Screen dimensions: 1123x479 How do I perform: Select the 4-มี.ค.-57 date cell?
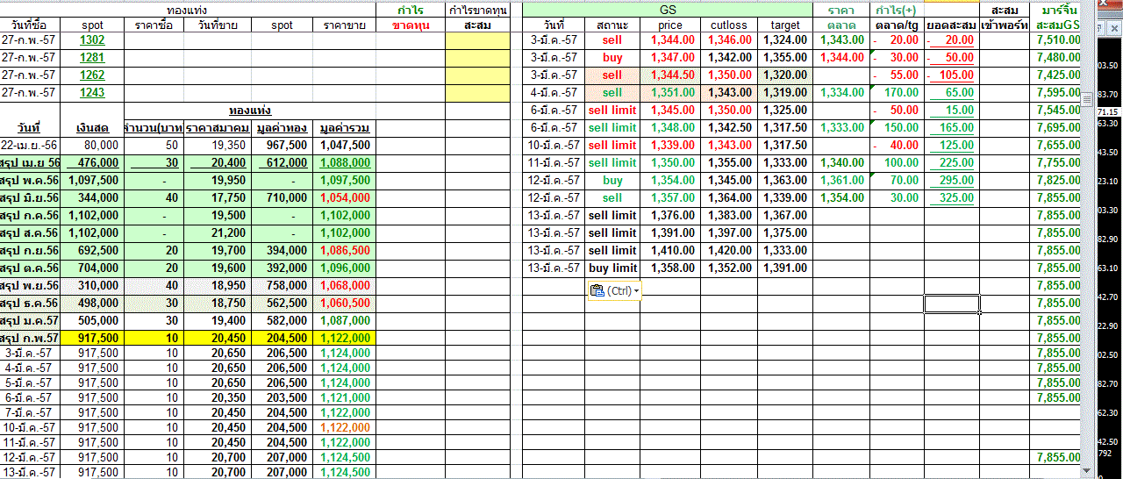(x=554, y=93)
